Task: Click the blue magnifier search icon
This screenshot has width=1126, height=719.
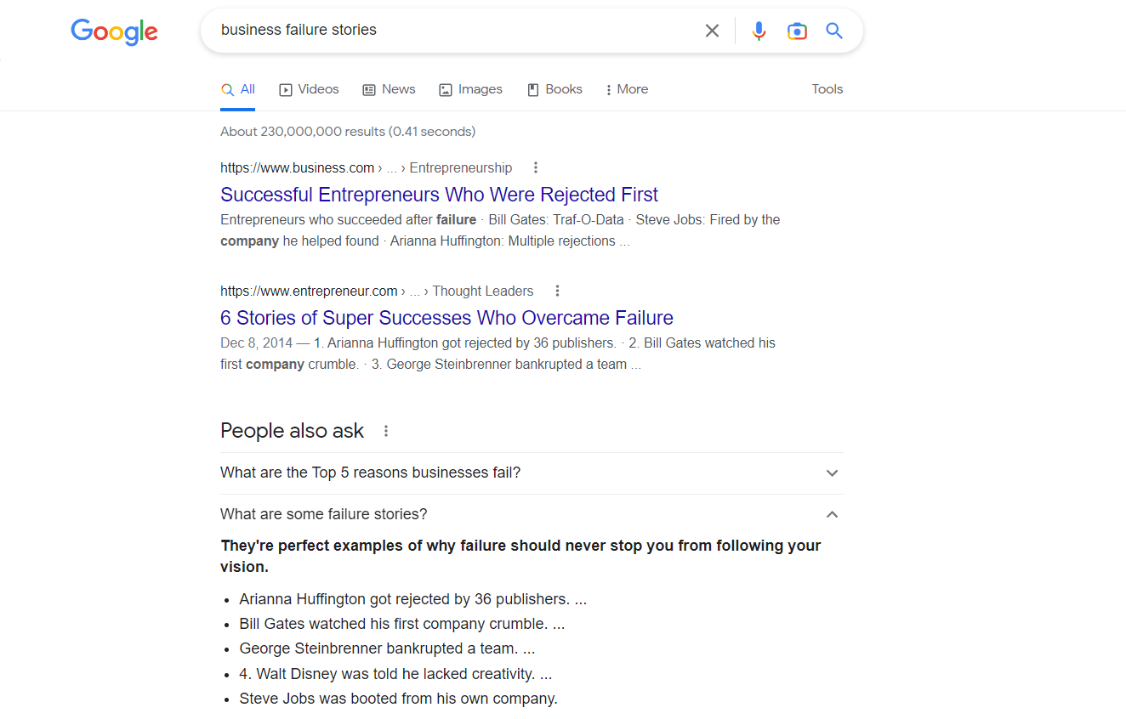Action: (x=834, y=31)
